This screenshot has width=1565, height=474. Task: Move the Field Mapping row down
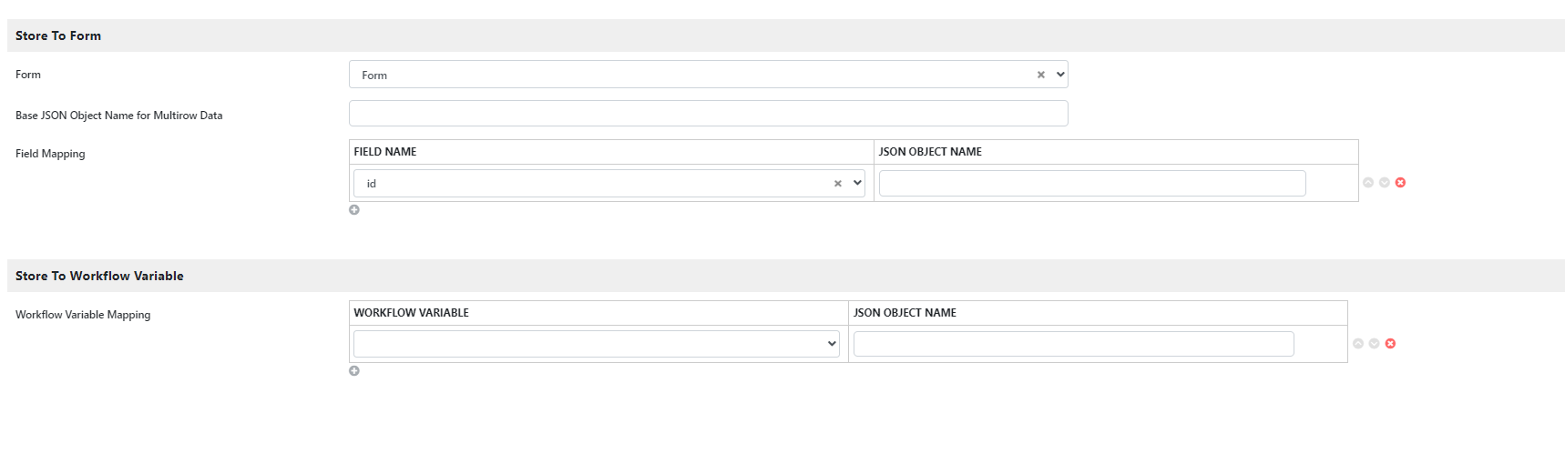(1384, 183)
